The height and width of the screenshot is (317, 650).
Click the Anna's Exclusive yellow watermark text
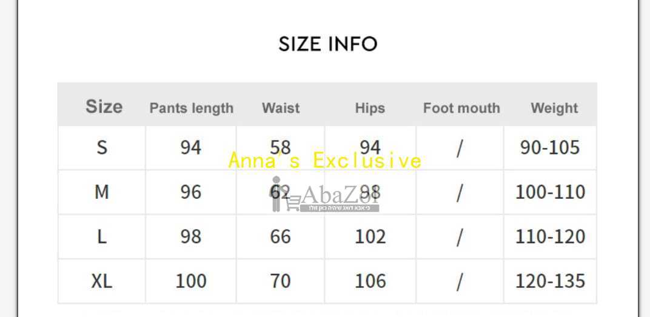pos(325,161)
